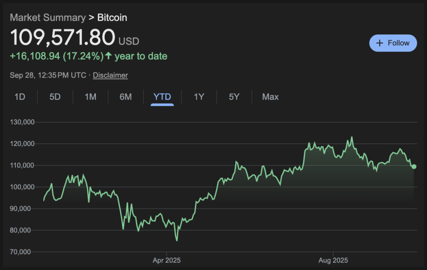Click the Apr 2025 axis label
Image resolution: width=427 pixels, height=270 pixels.
[167, 260]
